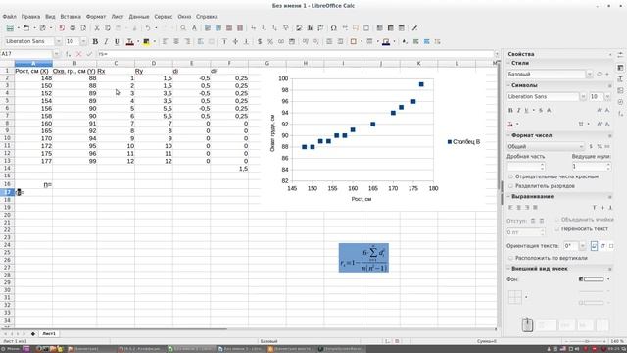
Task: Click the Print icon in toolbar
Action: point(72,28)
